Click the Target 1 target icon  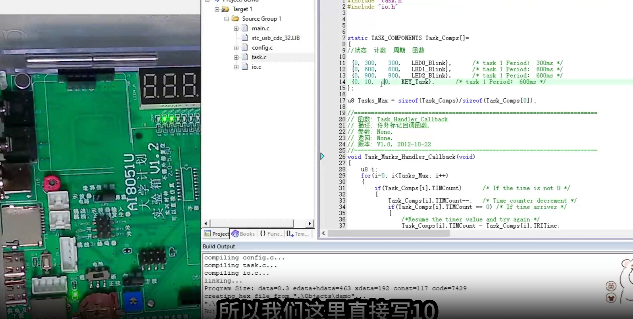click(225, 9)
